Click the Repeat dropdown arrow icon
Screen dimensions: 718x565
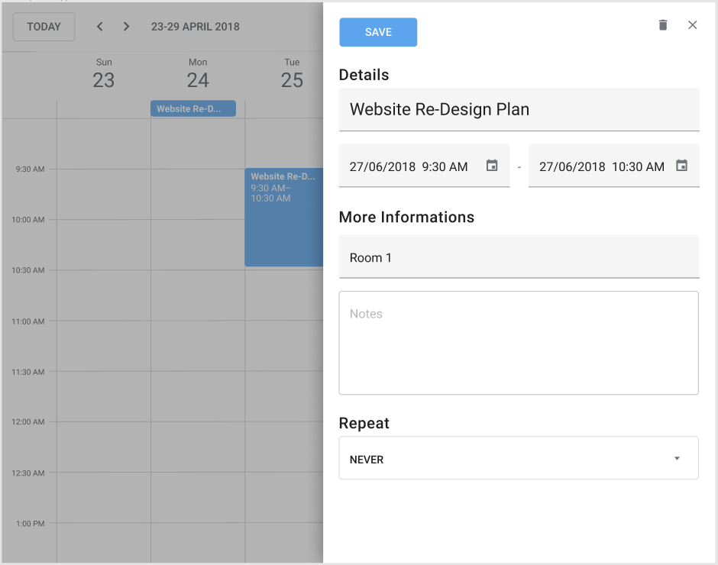click(676, 458)
